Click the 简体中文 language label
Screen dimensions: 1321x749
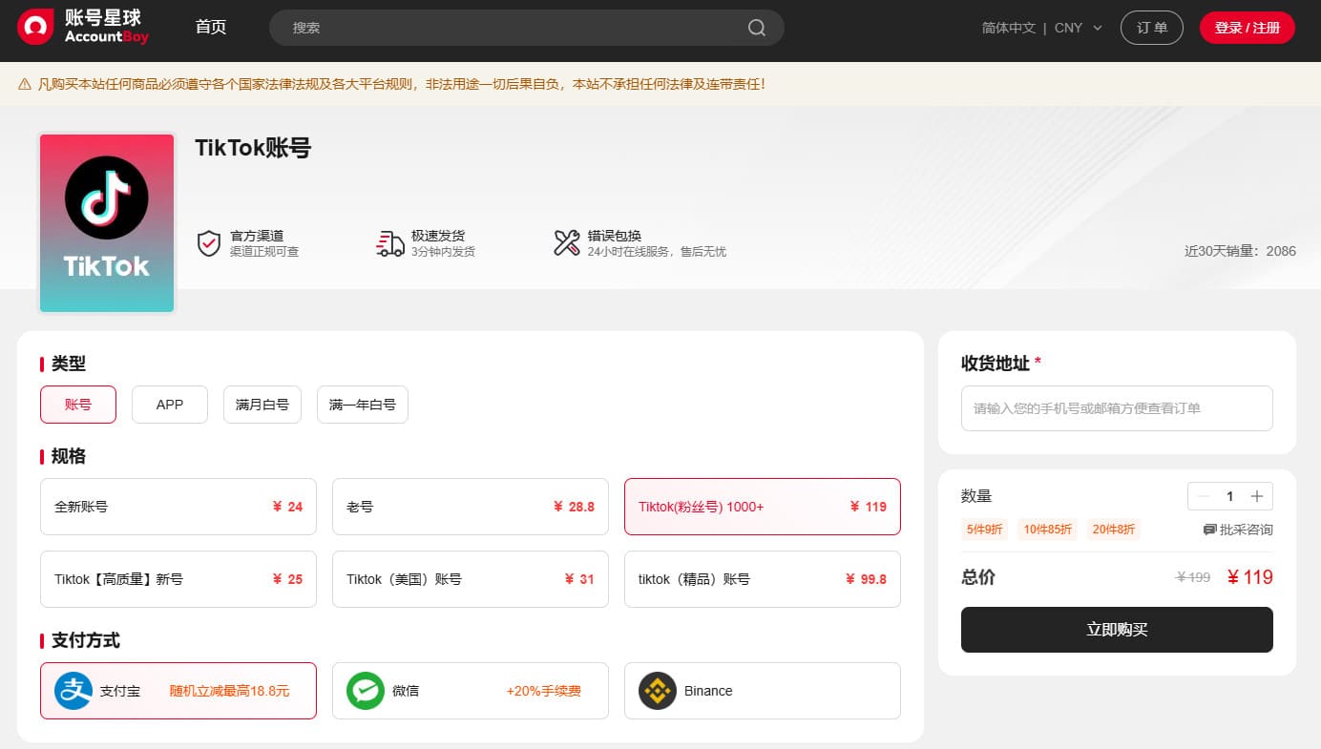[1009, 28]
